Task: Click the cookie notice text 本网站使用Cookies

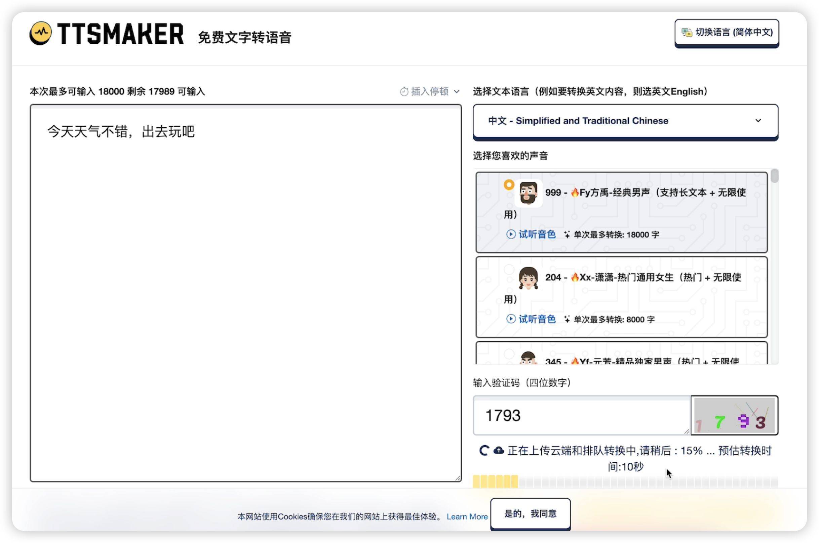Action: pyautogui.click(x=340, y=516)
